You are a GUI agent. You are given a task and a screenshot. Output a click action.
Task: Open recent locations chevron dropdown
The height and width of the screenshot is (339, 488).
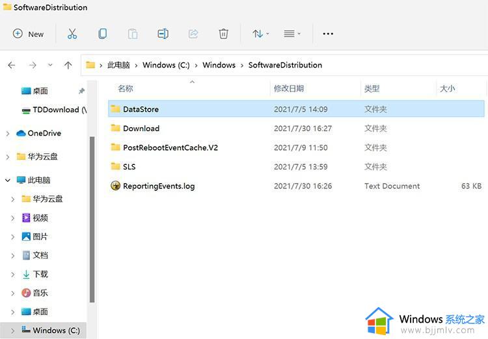click(x=50, y=65)
